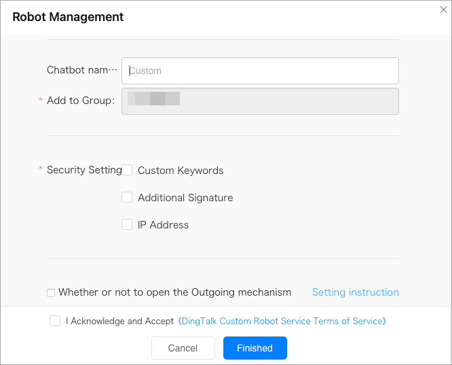Click the Additional Signature label text
Viewport: 452px width, 365px height.
pos(185,198)
